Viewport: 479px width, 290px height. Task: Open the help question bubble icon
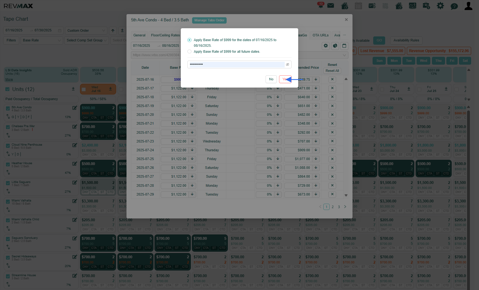click(454, 6)
